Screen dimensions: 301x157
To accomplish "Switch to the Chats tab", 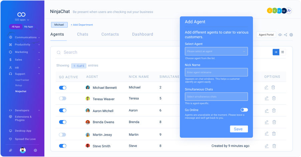I will tap(83, 34).
